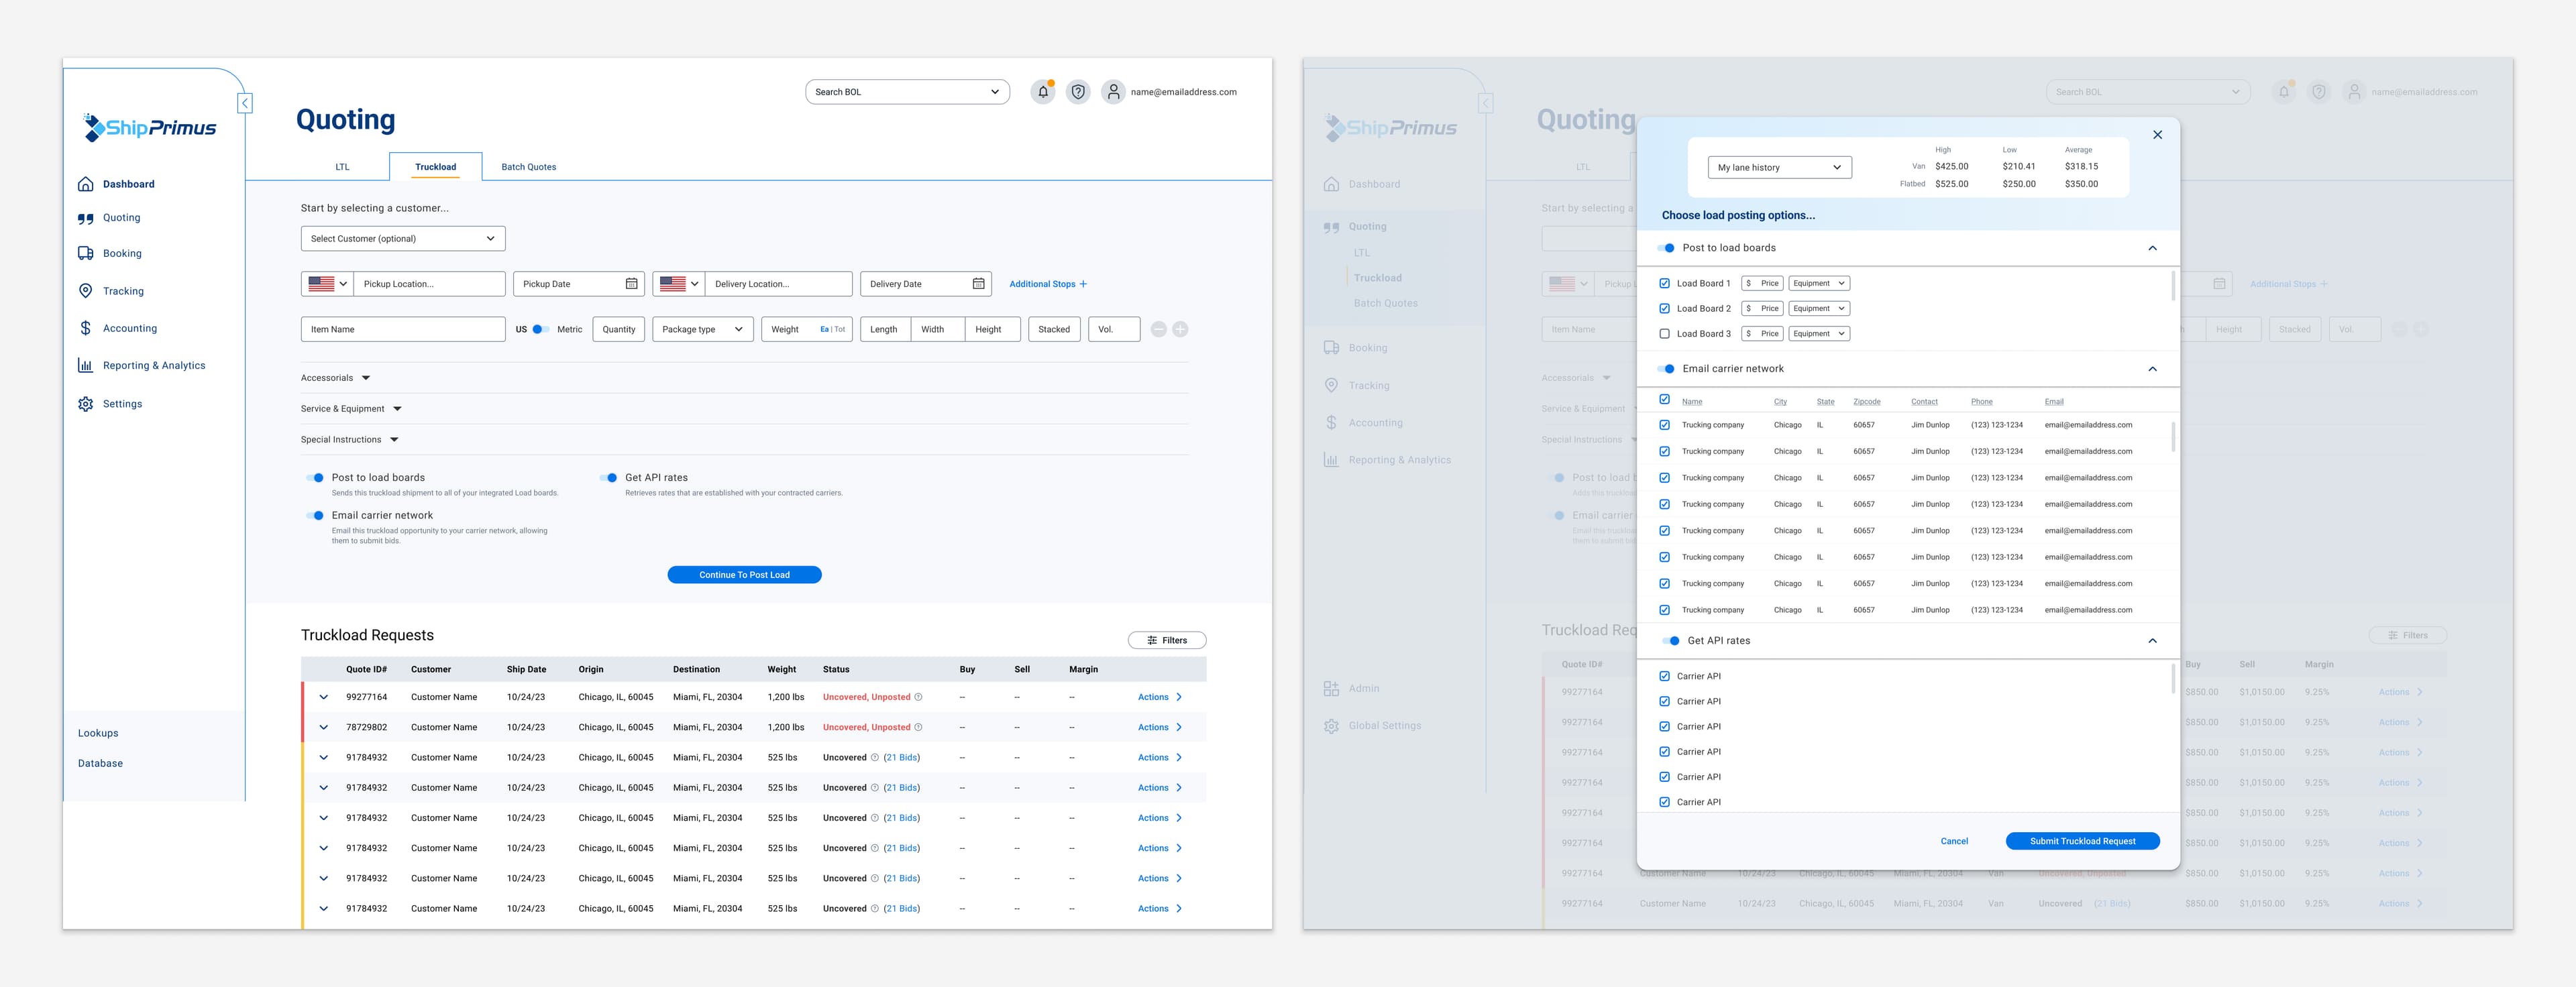Click the Tracking location pin icon
2576x987 pixels.
pyautogui.click(x=86, y=291)
